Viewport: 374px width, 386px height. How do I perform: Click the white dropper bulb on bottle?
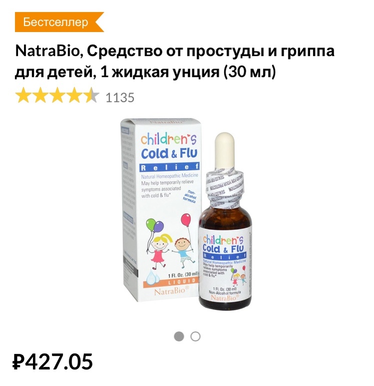pyautogui.click(x=224, y=150)
